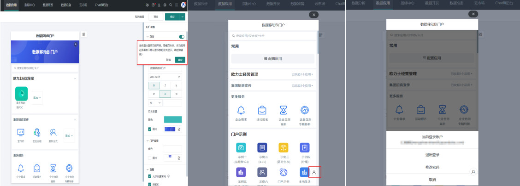Toggle bold (B) for the header title

click(x=154, y=85)
